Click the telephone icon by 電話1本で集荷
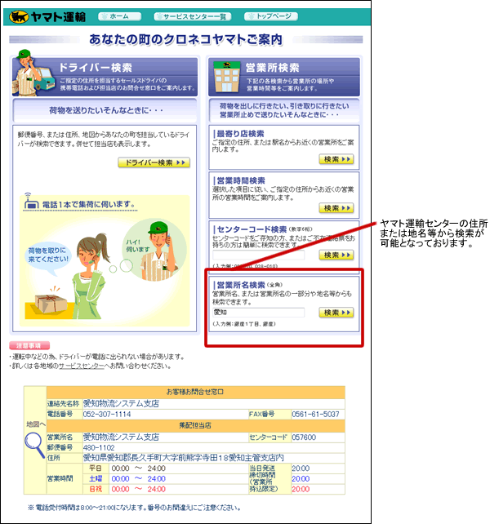This screenshot has height=524, width=490. click(x=31, y=201)
